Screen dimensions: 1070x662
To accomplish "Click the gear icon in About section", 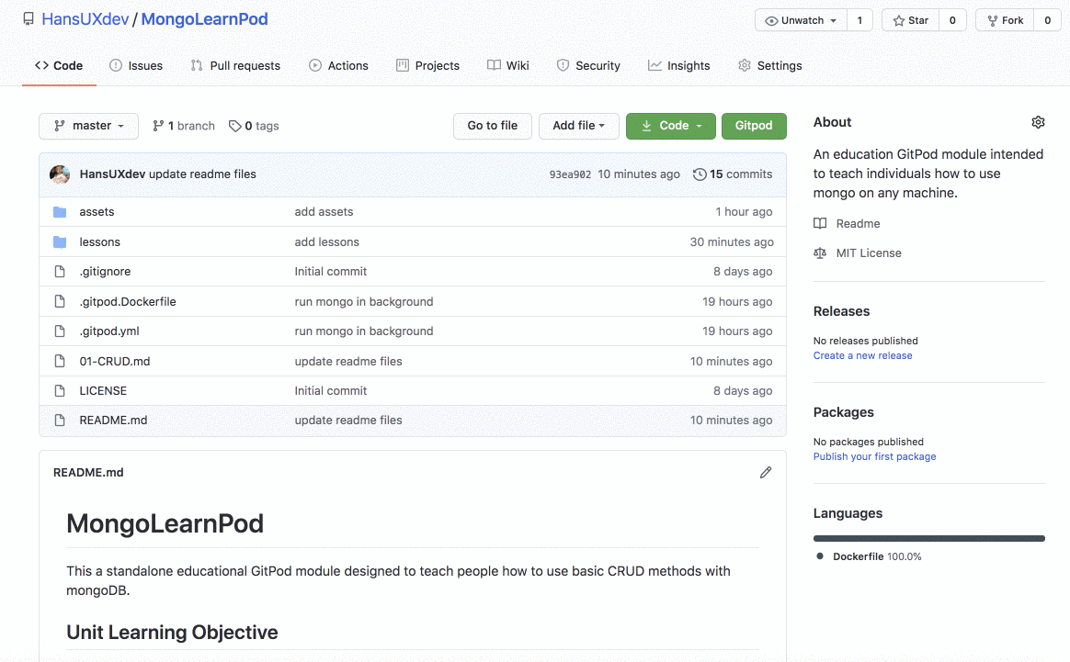I will point(1038,122).
